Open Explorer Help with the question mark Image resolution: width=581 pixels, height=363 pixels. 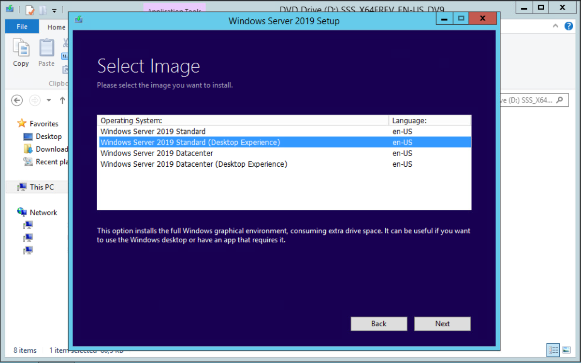[x=568, y=26]
